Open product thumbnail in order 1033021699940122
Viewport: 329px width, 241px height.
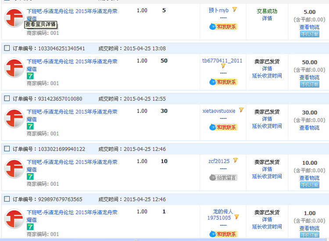point(14,169)
